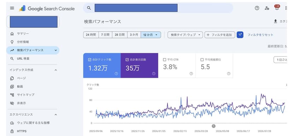Open サイトマップ in the sidebar

(x=33, y=95)
